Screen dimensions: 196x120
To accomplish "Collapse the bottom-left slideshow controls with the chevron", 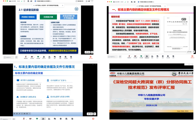I will pos(29,113).
